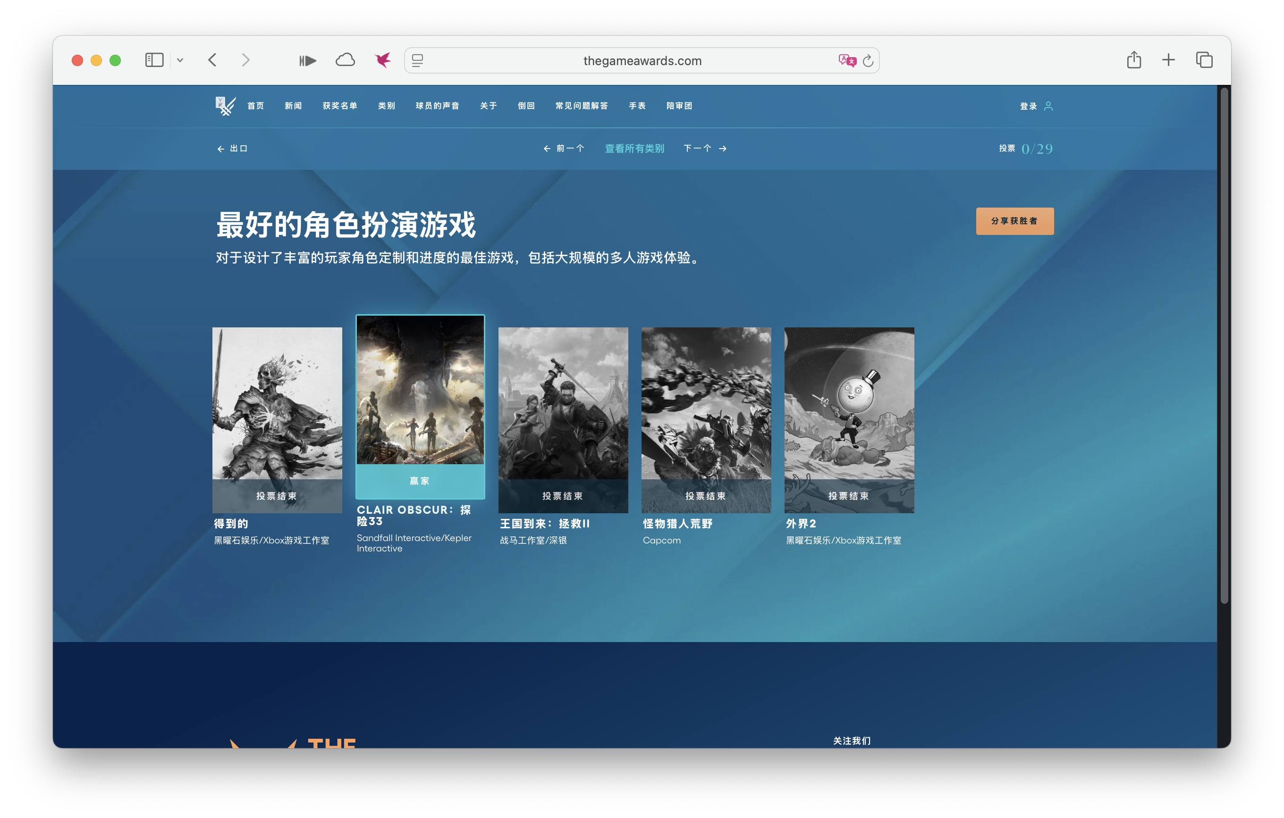The width and height of the screenshot is (1284, 818).
Task: Click the 分享获胜者 button
Action: point(1014,221)
